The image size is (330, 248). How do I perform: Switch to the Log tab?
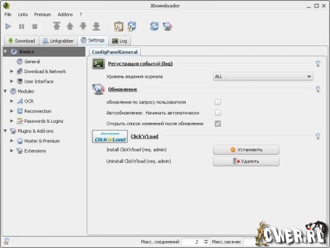120,41
